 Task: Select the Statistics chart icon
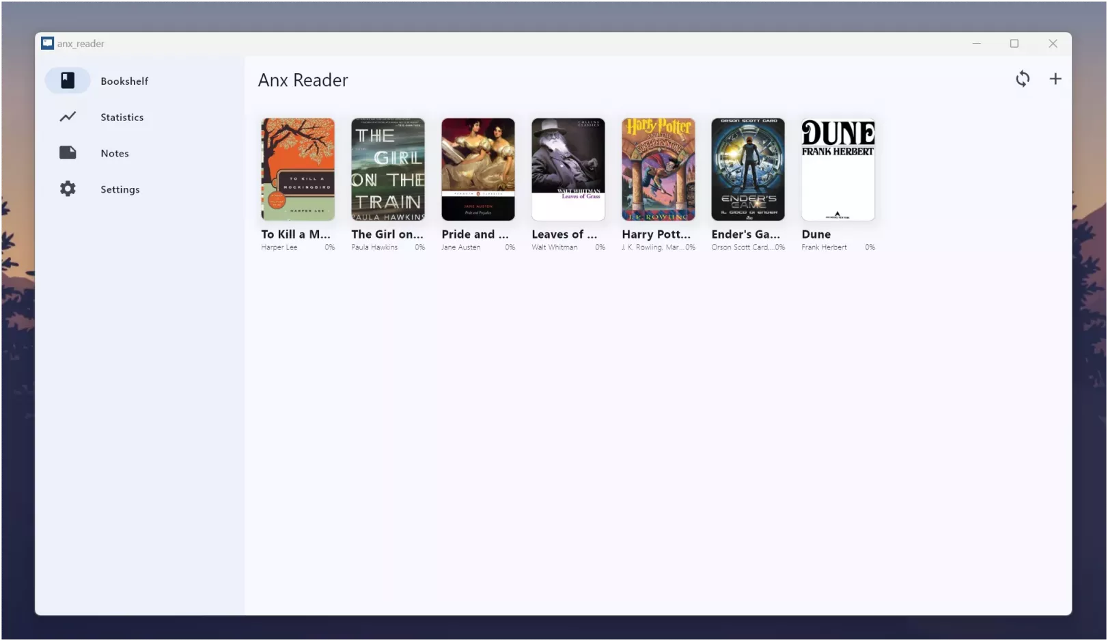pos(68,117)
